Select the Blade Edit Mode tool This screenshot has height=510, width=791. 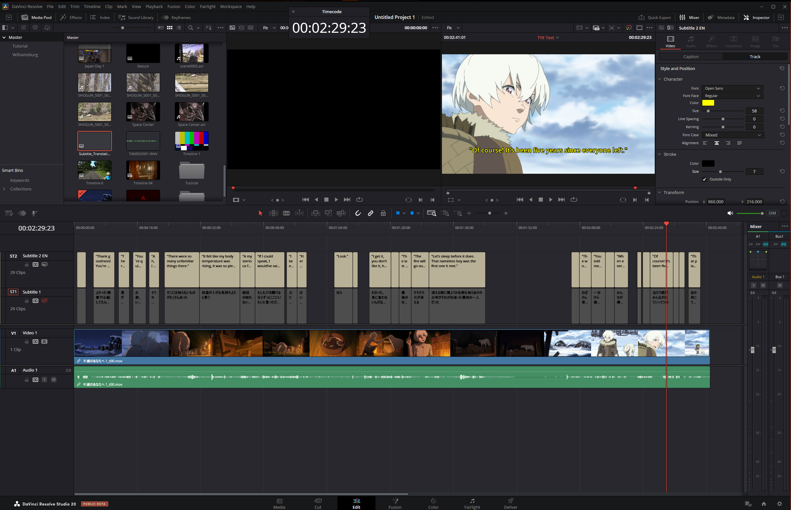click(x=286, y=213)
